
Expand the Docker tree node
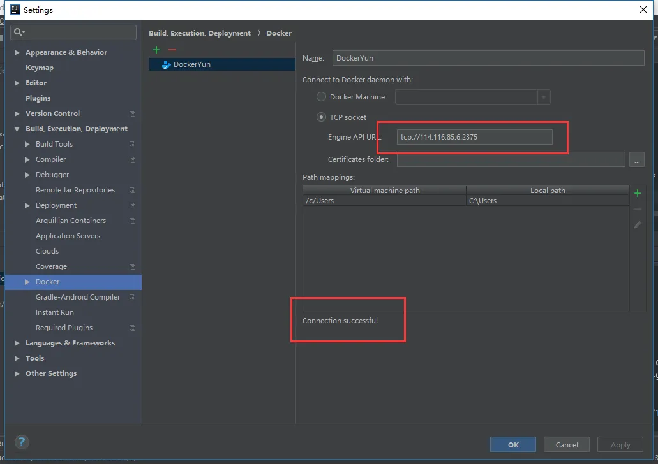click(x=27, y=282)
